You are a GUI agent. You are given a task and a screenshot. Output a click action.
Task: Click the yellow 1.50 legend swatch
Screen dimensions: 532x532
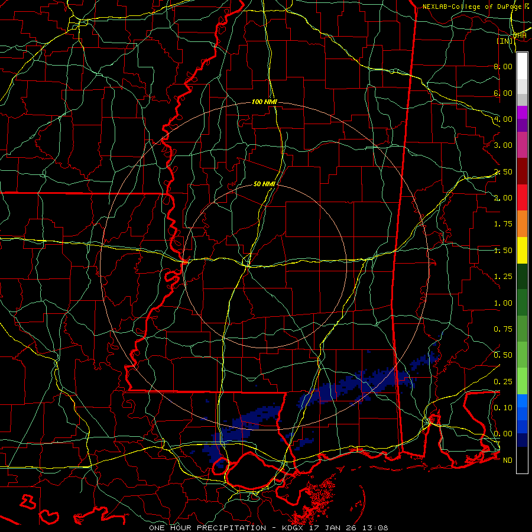tap(522, 250)
